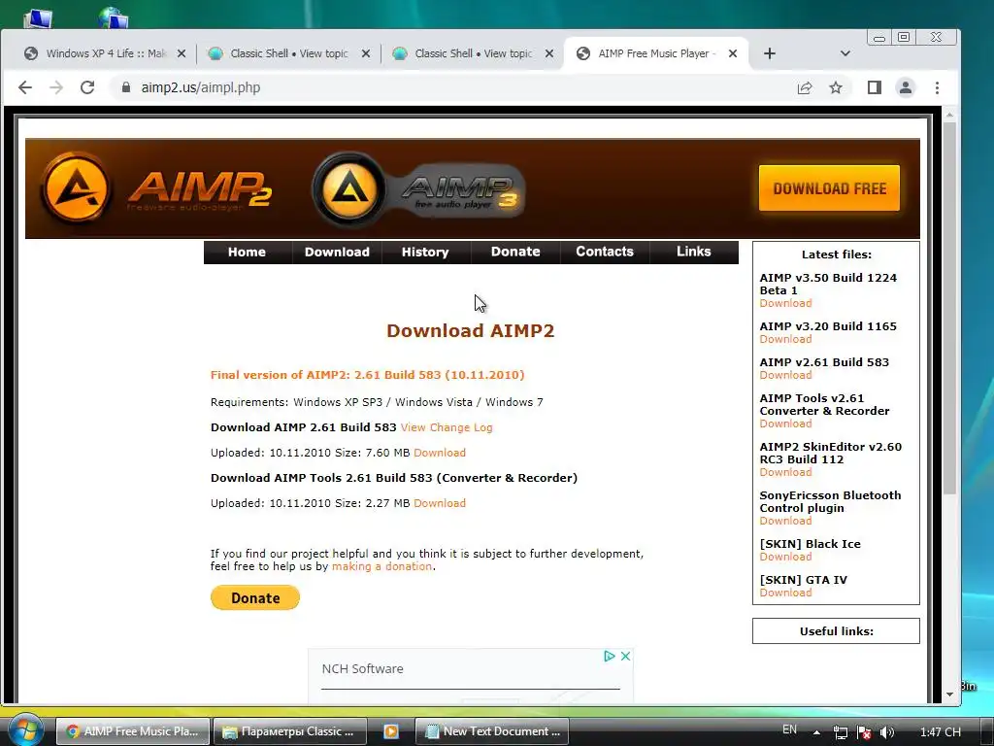Screen dimensions: 994x746
Task: Download AIMP Tools v2.61 Converter & Recorder
Action: pos(785,424)
